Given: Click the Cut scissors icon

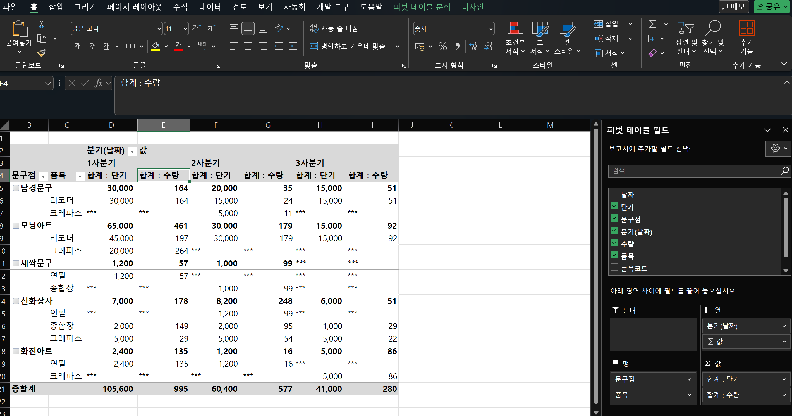Looking at the screenshot, I should (42, 24).
